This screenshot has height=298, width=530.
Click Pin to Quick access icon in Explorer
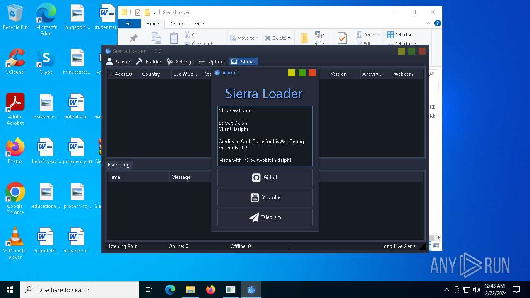133,38
